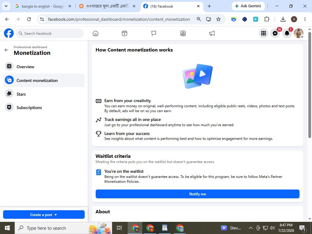Select Content monetization sidebar item
The width and height of the screenshot is (312, 234).
click(x=44, y=80)
